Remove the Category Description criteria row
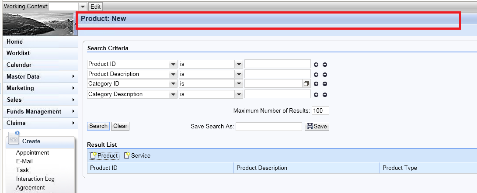This screenshot has height=193, width=477. 325,95
